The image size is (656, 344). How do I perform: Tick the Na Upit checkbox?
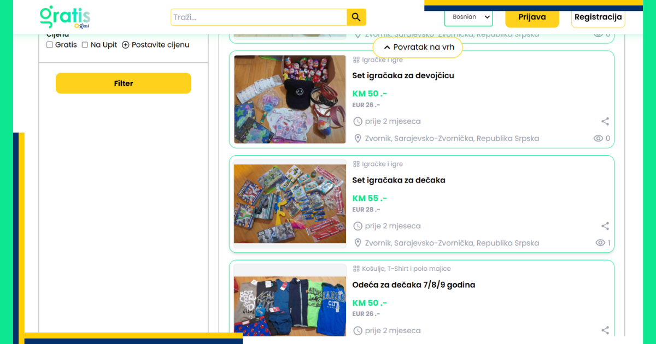(x=85, y=45)
